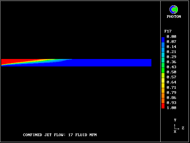This screenshot has height=143, width=190.
Task: Click the PHOTON globe logo icon
Action: 174,10
